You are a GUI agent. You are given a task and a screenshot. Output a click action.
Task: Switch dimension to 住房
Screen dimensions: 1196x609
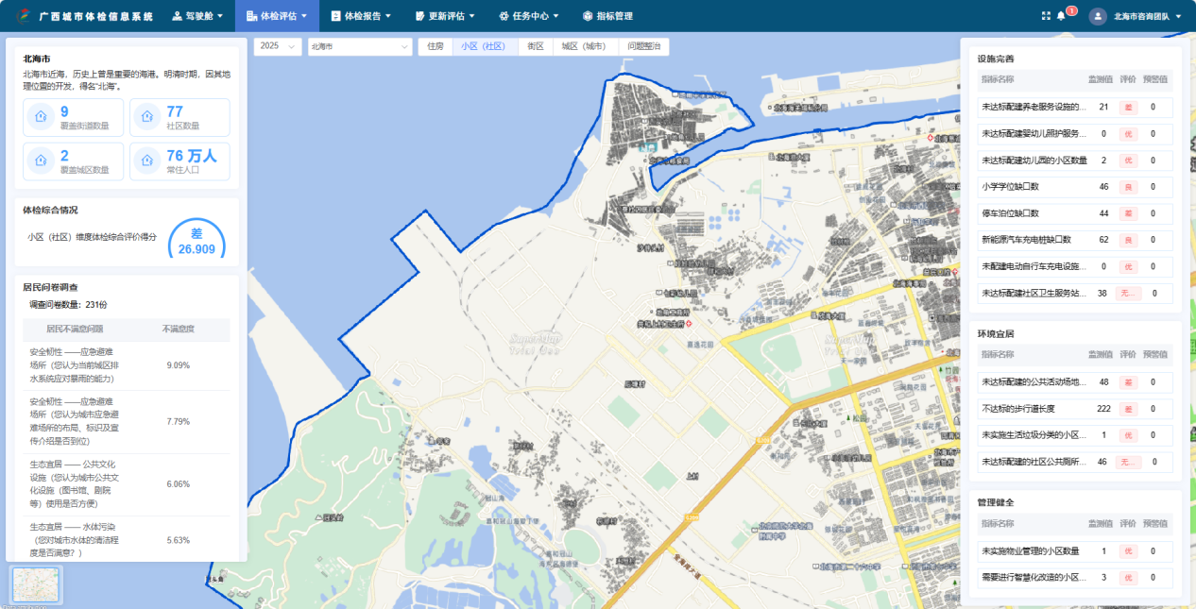coord(435,46)
